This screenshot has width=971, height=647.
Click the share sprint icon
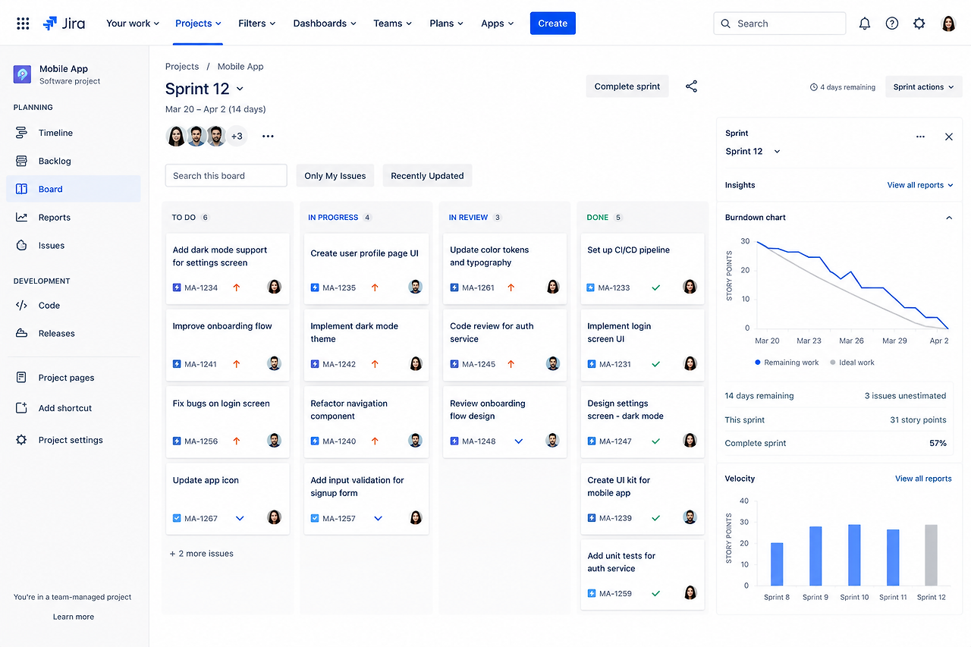pos(691,86)
